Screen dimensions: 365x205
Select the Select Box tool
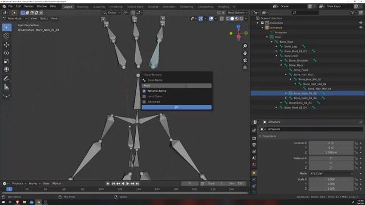tap(6, 27)
